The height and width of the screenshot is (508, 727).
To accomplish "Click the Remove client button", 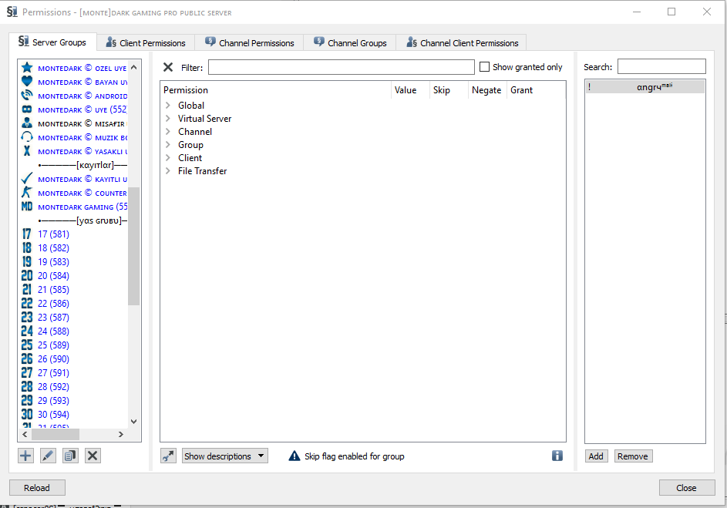I will point(633,456).
